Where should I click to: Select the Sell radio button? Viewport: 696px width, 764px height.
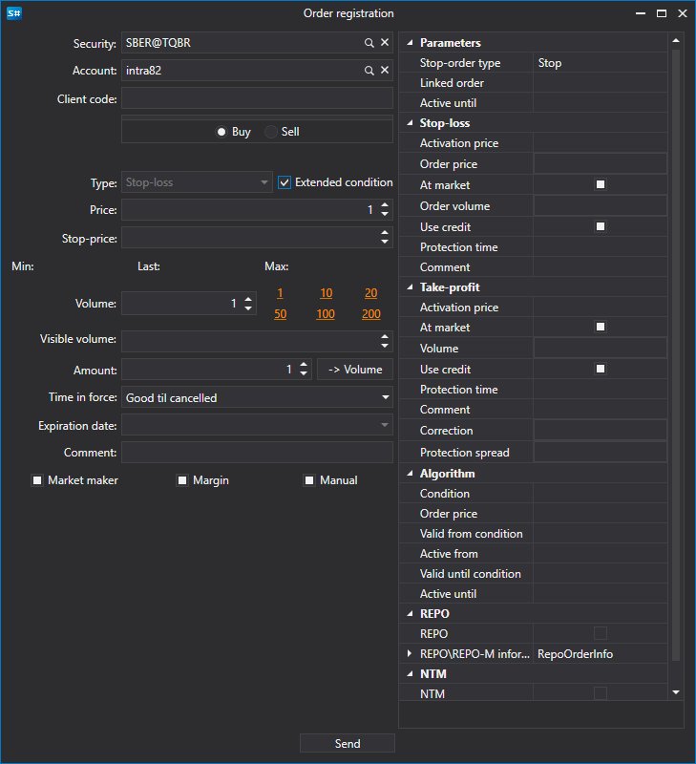271,132
